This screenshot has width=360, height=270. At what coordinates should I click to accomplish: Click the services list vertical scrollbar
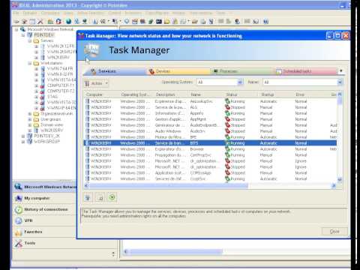tap(340, 137)
